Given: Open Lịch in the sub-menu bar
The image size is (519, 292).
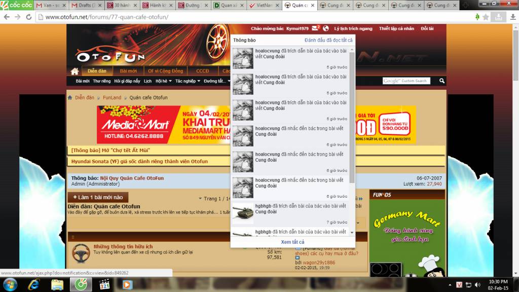Looking at the screenshot, I should pos(147,81).
